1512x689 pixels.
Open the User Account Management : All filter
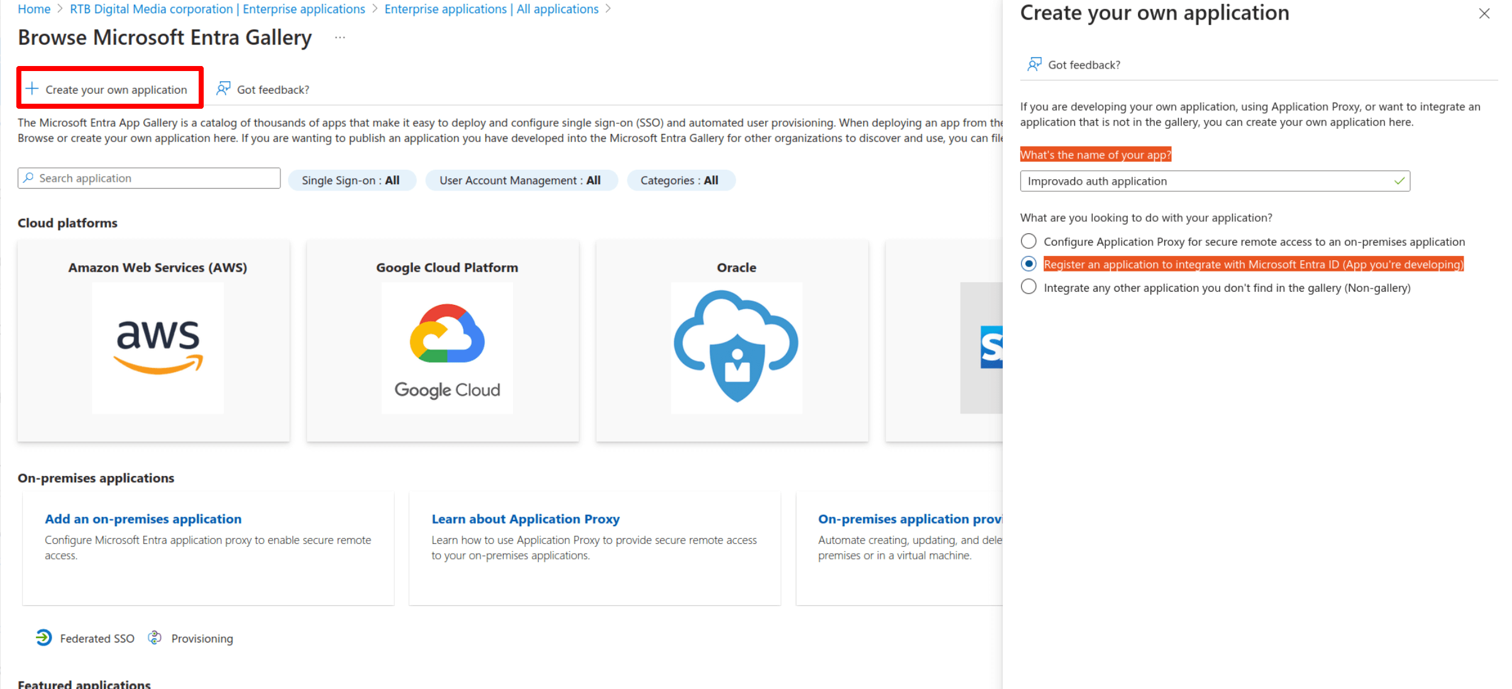tap(521, 180)
